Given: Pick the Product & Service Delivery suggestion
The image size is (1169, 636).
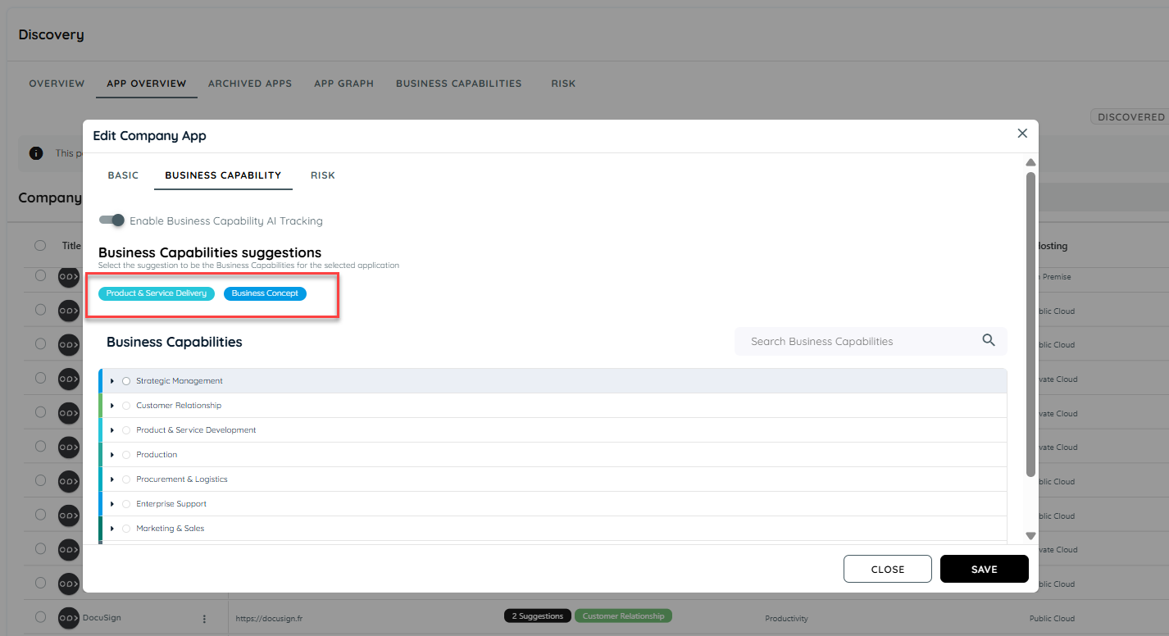Looking at the screenshot, I should (157, 293).
